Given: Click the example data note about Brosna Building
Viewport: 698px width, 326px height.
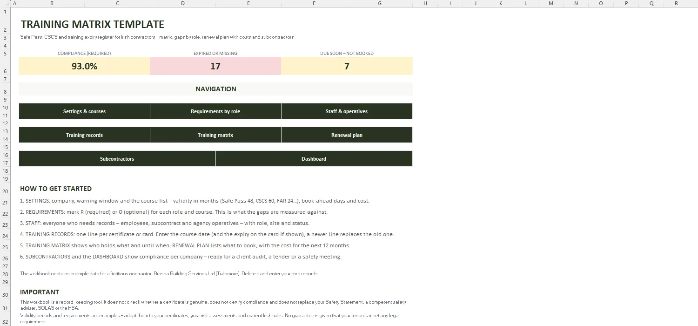Looking at the screenshot, I should coord(169,274).
